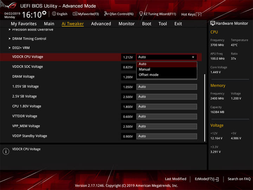253x190 pixels.
Task: Click the EzMode exit arrow icon
Action: 216,179
